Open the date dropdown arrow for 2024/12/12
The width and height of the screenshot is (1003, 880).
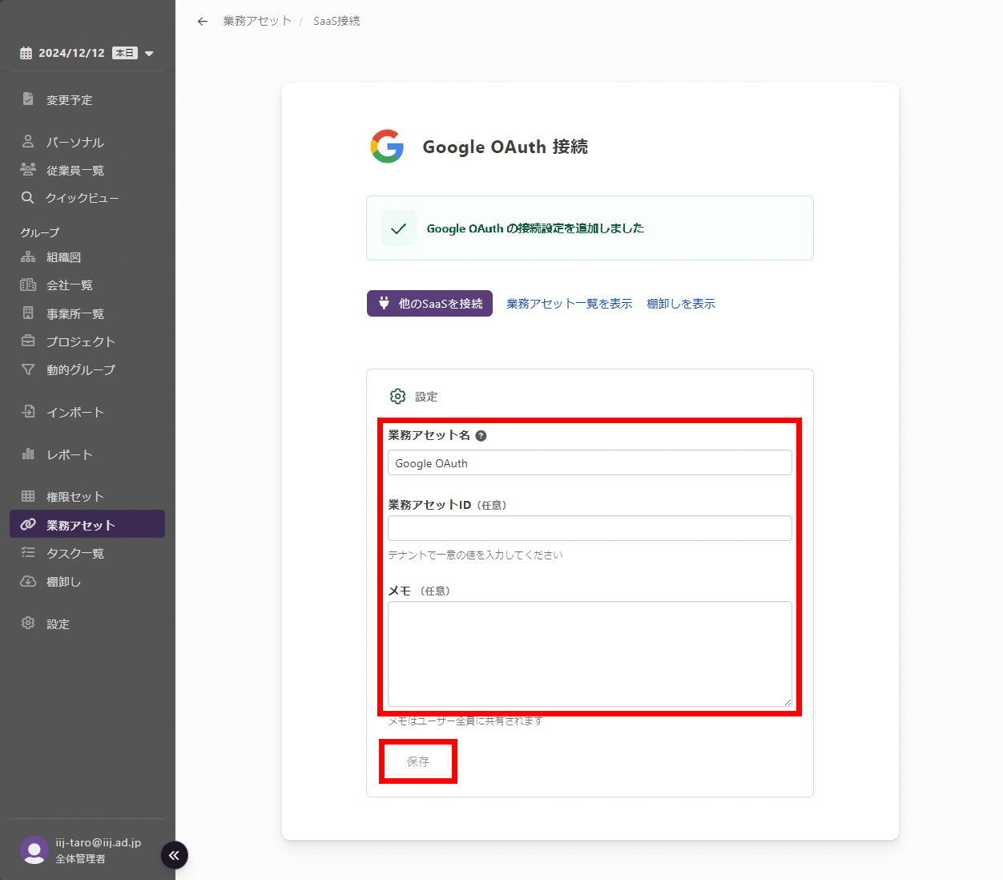point(149,54)
